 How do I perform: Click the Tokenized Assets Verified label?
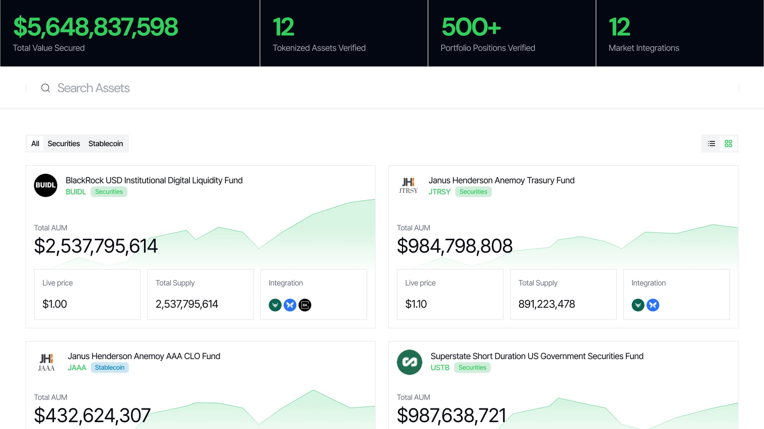(319, 48)
